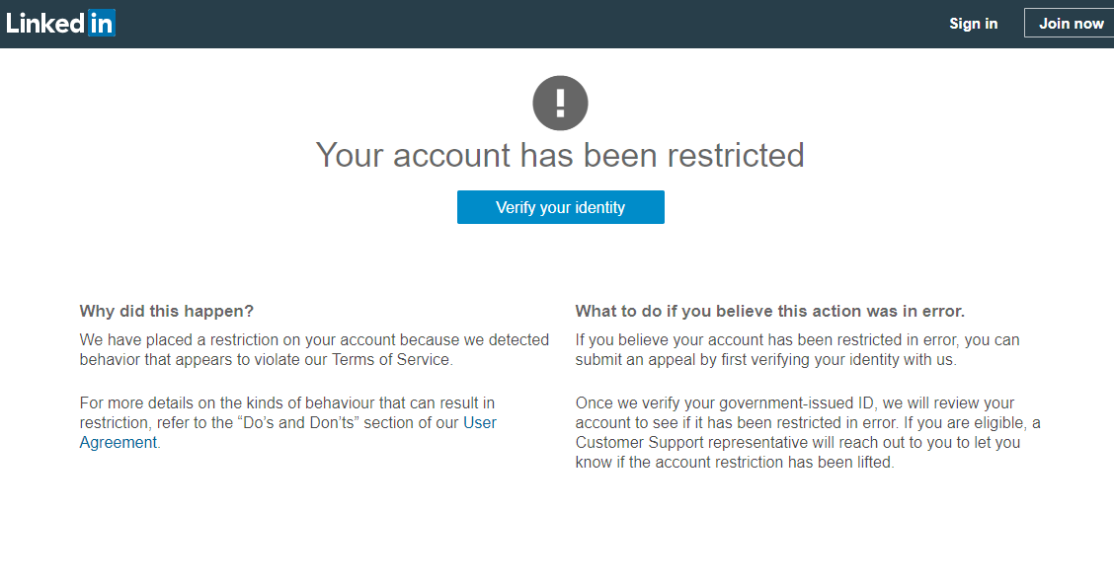Image resolution: width=1114 pixels, height=584 pixels.
Task: Select the 'Why did this happen?' heading
Action: click(166, 311)
